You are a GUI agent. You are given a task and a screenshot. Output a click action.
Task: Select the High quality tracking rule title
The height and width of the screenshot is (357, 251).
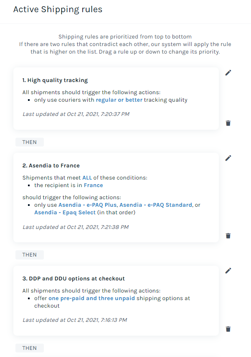(55, 80)
